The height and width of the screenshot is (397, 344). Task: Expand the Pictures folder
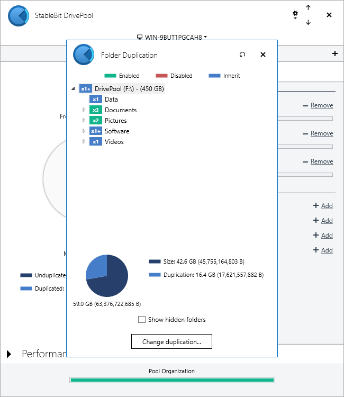point(84,120)
